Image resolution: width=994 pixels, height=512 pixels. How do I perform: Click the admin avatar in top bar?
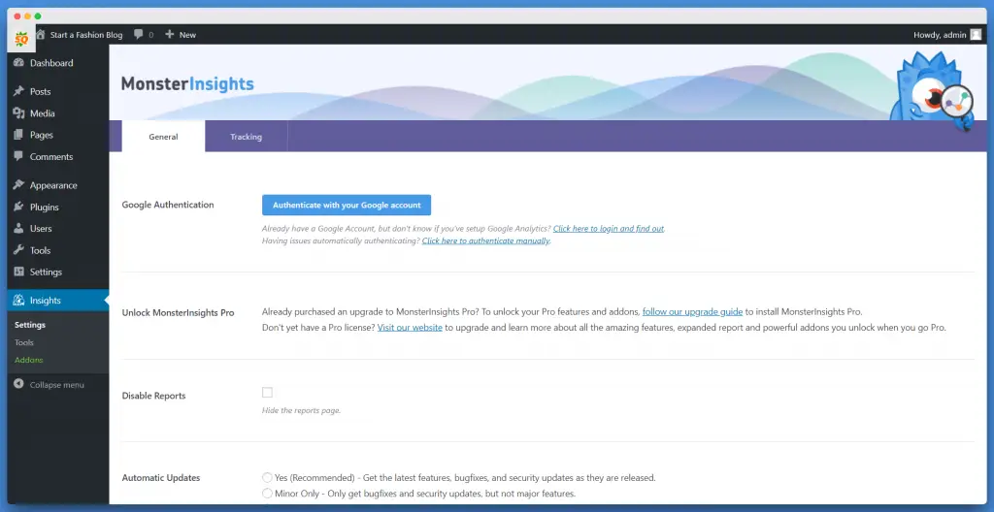click(976, 35)
